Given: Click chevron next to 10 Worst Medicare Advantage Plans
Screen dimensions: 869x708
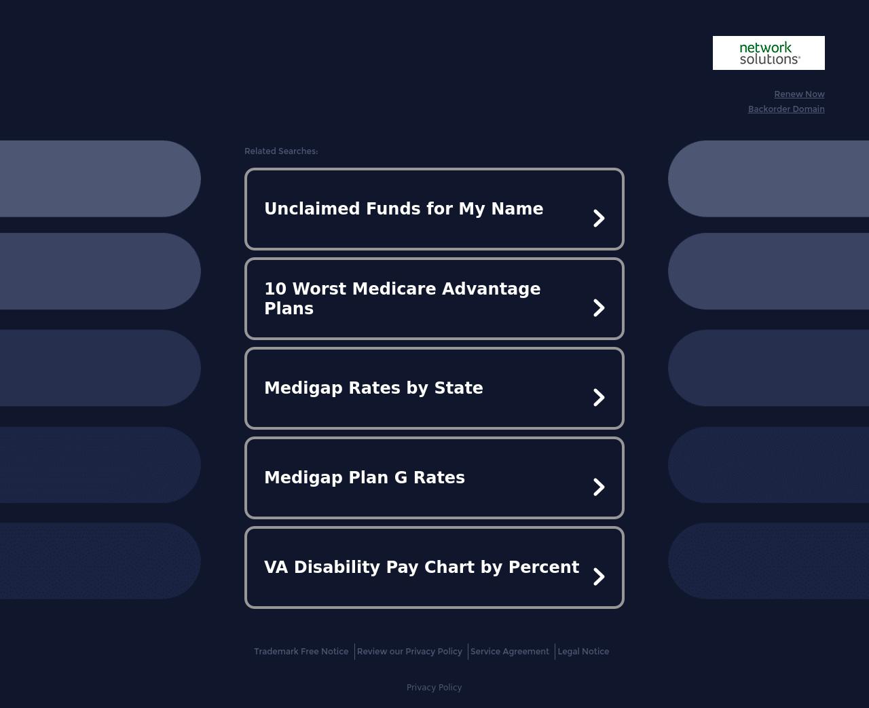Looking at the screenshot, I should point(599,308).
